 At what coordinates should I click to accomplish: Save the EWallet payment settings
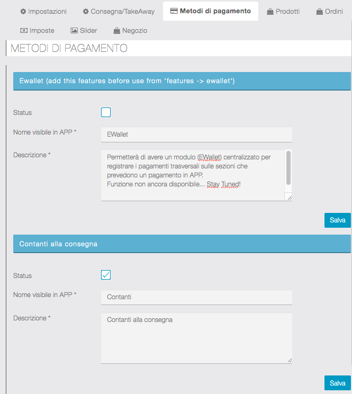pos(337,220)
